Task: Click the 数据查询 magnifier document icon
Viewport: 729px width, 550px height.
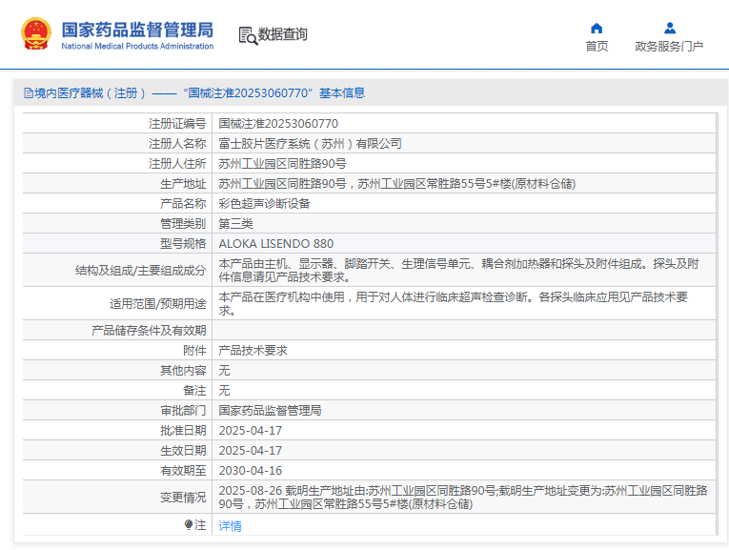Action: point(248,35)
